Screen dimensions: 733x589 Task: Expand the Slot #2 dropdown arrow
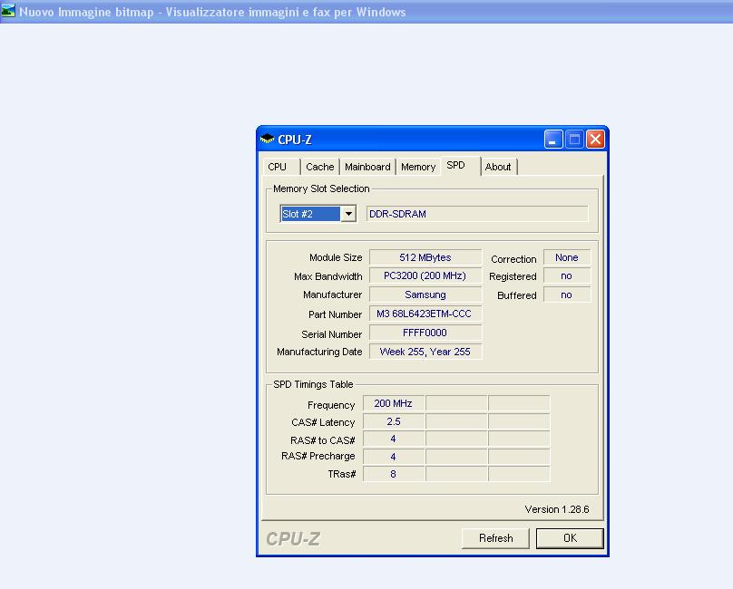348,214
